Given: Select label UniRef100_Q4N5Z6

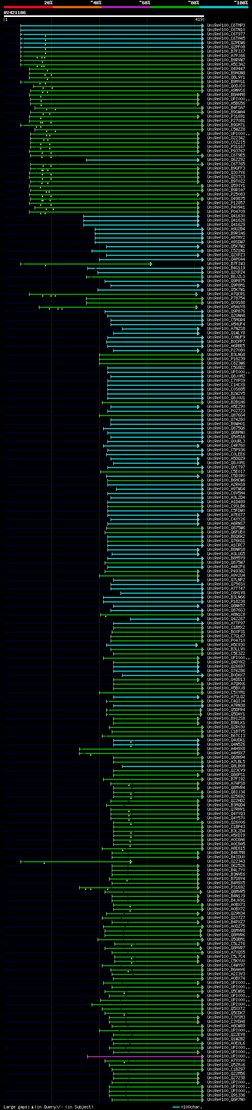Looking at the screenshot, I should (226, 745).
